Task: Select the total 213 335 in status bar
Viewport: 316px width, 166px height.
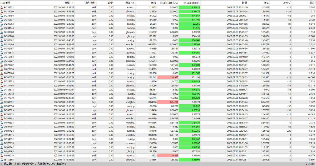Action: (310, 164)
